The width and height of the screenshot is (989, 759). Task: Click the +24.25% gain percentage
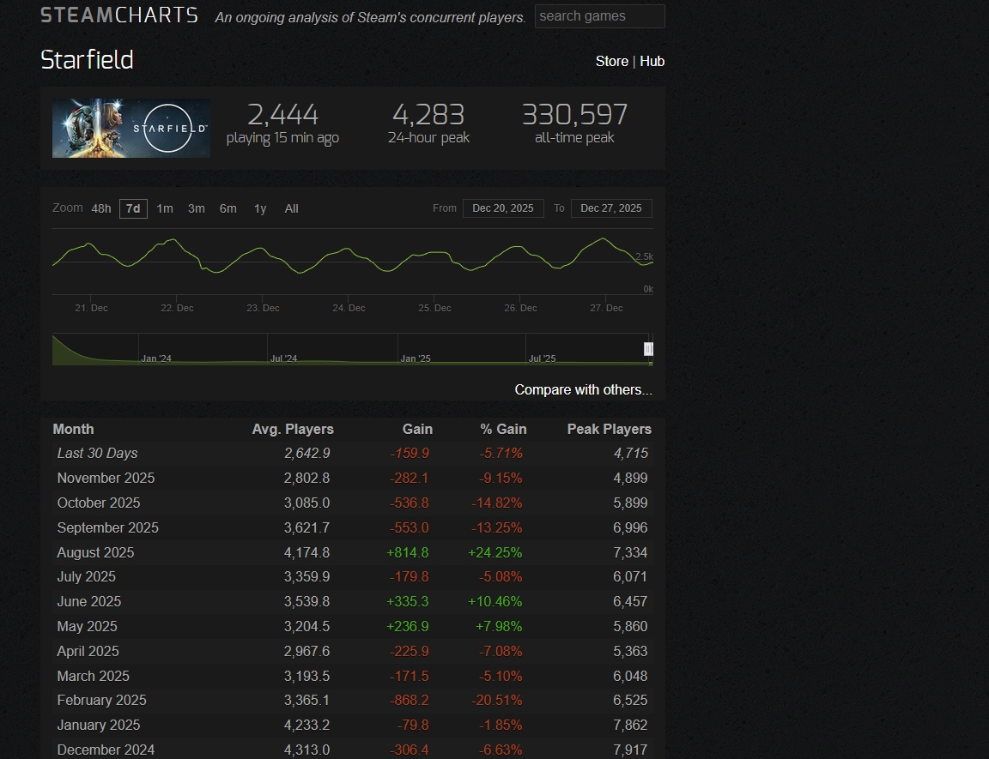pyautogui.click(x=495, y=552)
